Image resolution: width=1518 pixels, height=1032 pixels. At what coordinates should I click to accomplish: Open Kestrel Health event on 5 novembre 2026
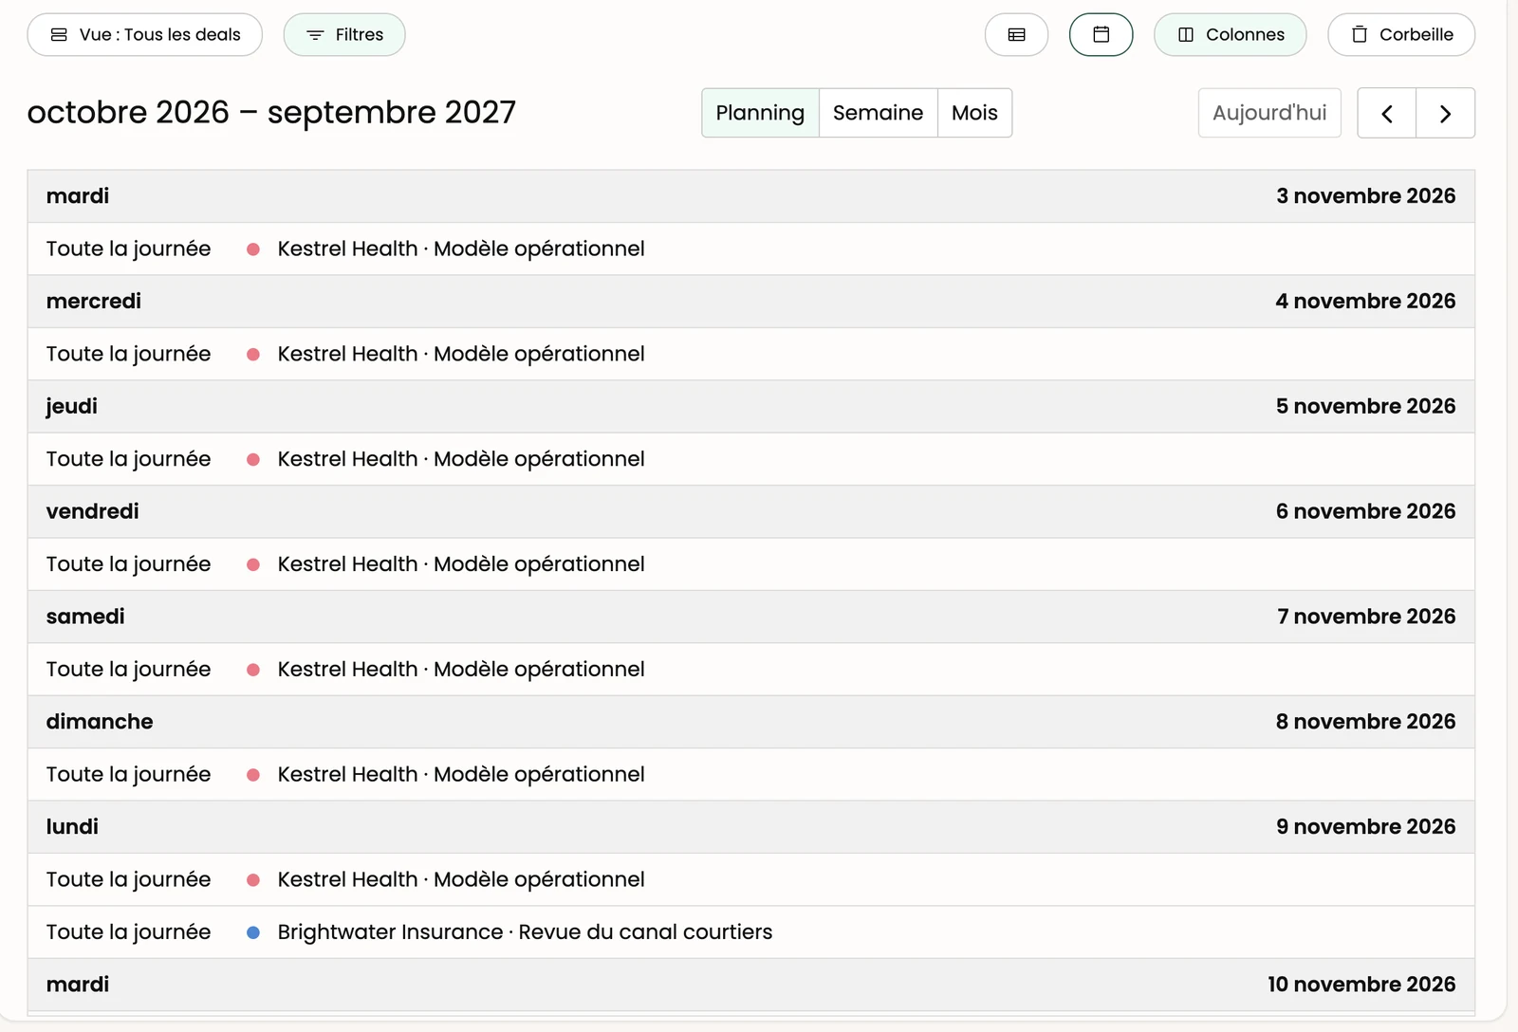751,459
